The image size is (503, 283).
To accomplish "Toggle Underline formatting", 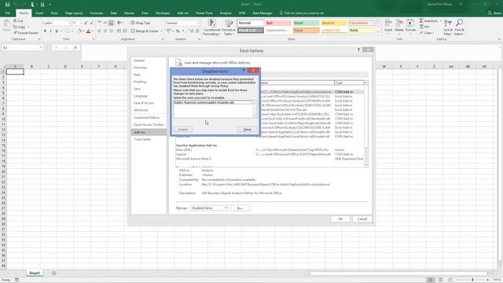I will coord(57,31).
